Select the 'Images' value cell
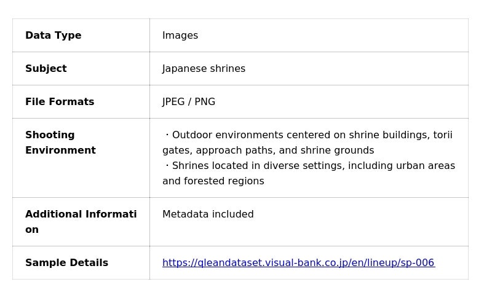This screenshot has height=298, width=492. point(180,36)
